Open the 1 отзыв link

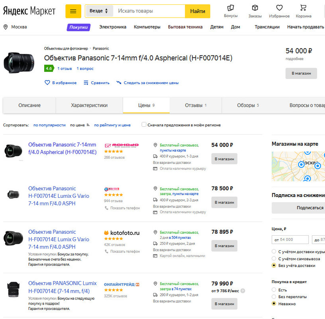(65, 69)
